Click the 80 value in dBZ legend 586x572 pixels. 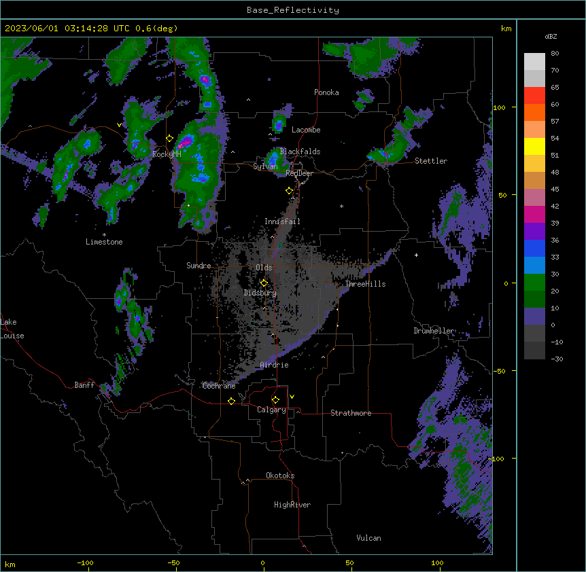[x=555, y=54]
